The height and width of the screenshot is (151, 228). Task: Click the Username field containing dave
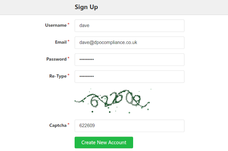129,26
